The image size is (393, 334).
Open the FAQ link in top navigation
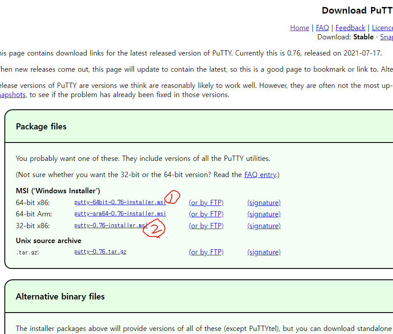click(x=322, y=28)
